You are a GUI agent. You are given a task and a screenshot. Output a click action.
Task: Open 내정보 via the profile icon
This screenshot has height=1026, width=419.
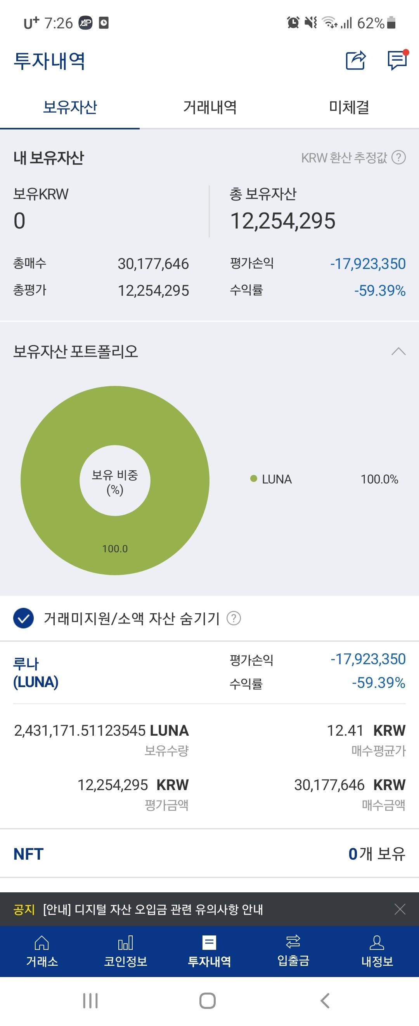(377, 951)
